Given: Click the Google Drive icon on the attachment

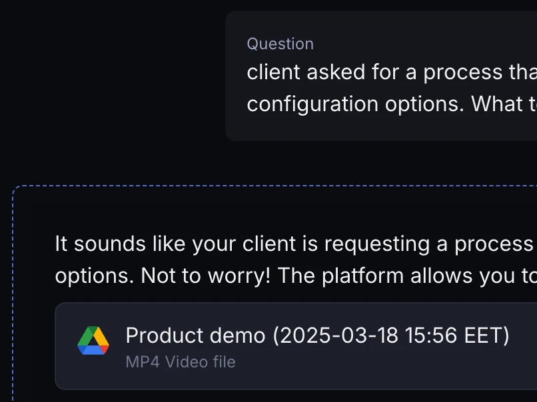Looking at the screenshot, I should click(93, 340).
